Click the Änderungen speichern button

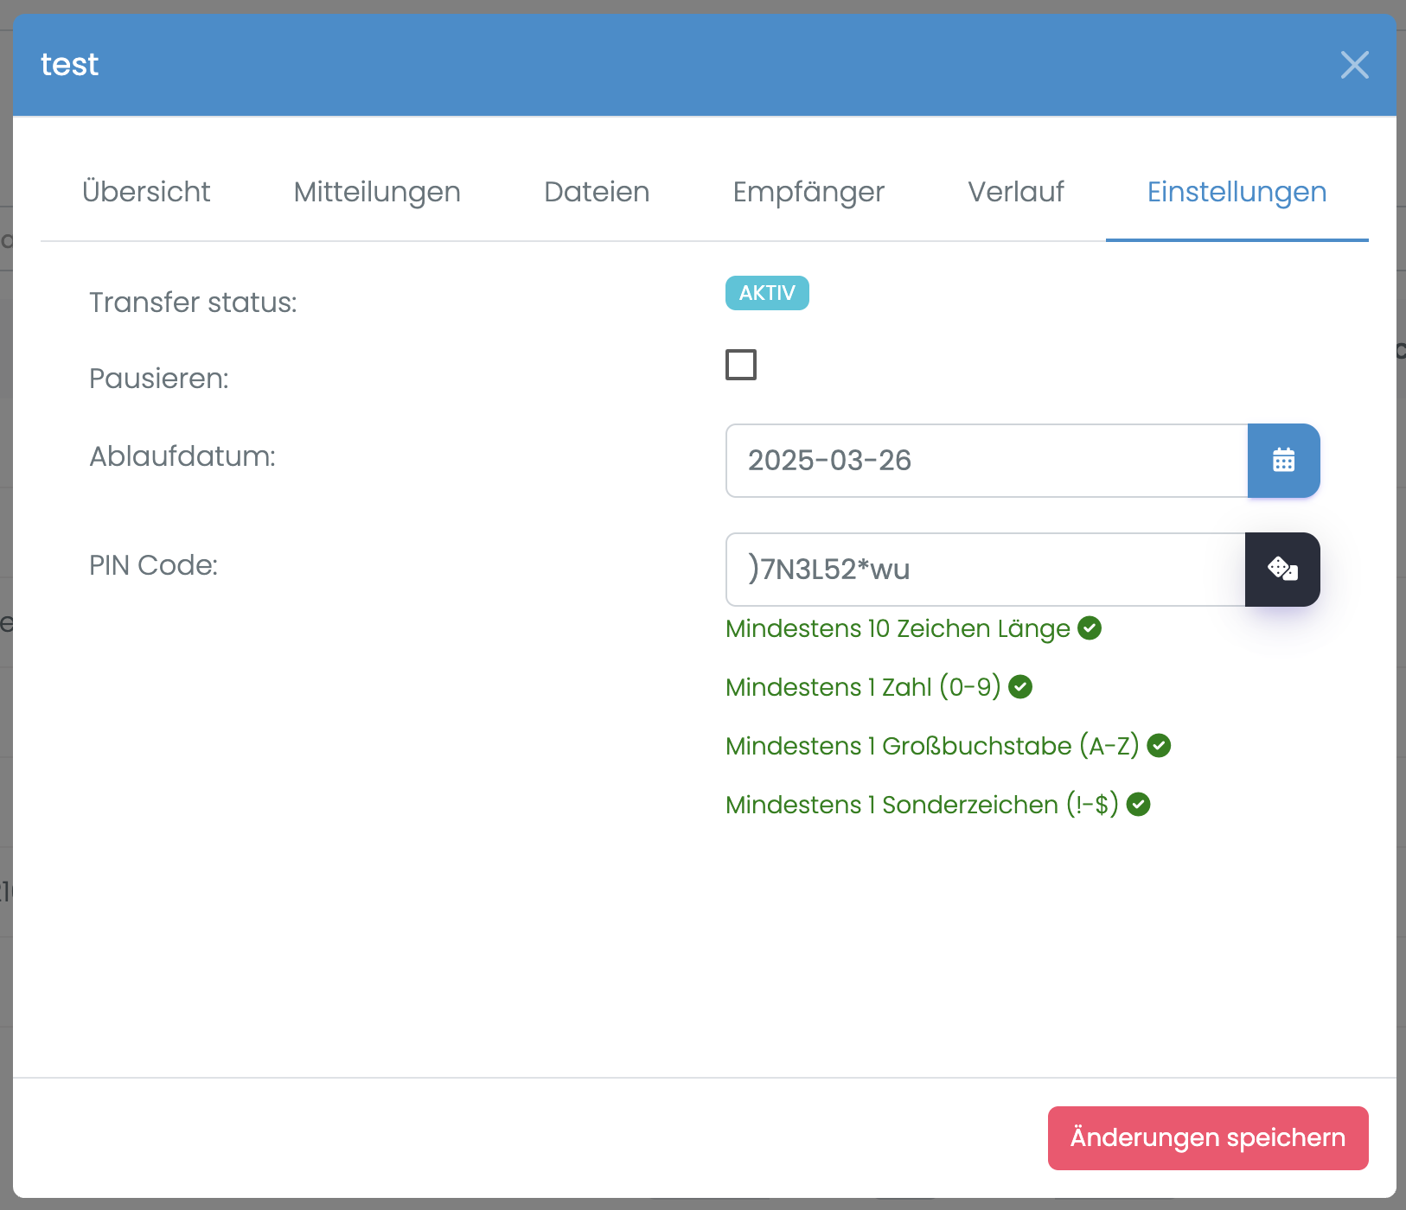pyautogui.click(x=1207, y=1138)
